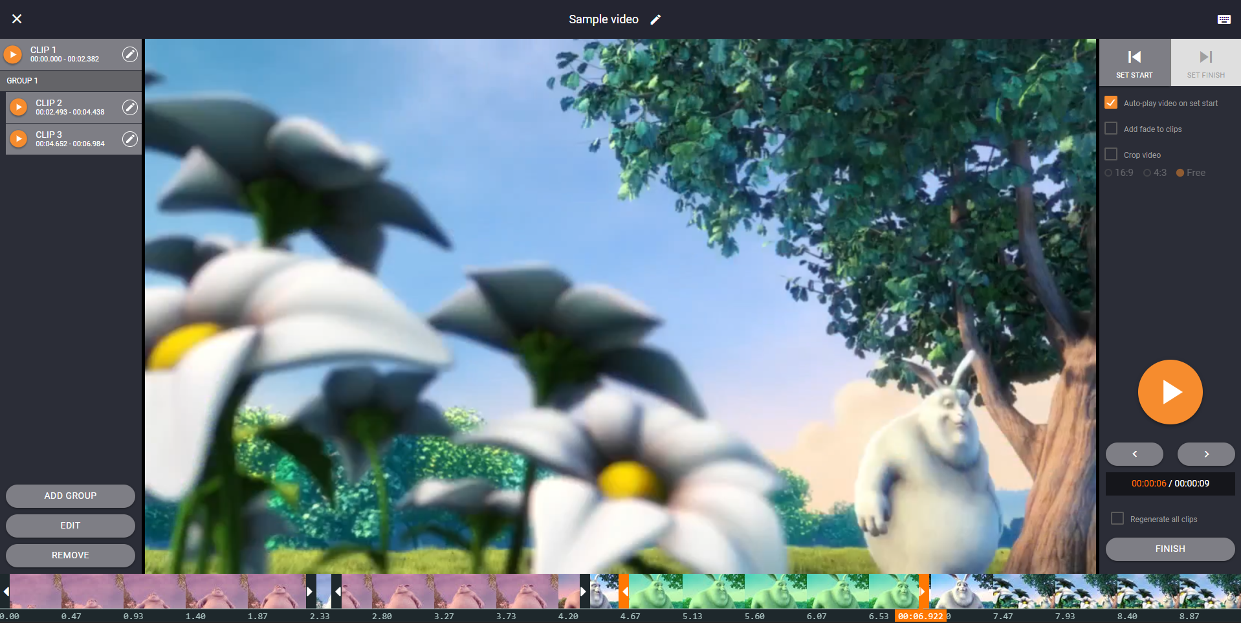This screenshot has height=623, width=1241.
Task: Step forward one frame with right chevron
Action: click(1206, 454)
